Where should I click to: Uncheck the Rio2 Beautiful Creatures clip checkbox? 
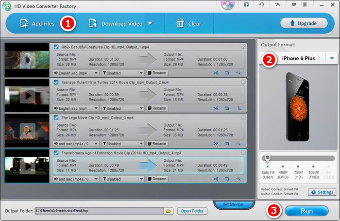(x=56, y=47)
